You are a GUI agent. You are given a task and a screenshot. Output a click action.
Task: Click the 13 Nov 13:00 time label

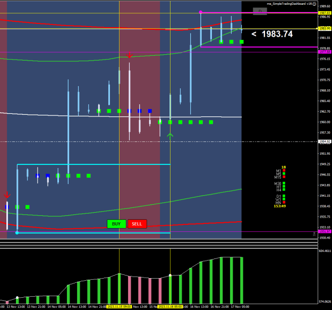pos(16,307)
